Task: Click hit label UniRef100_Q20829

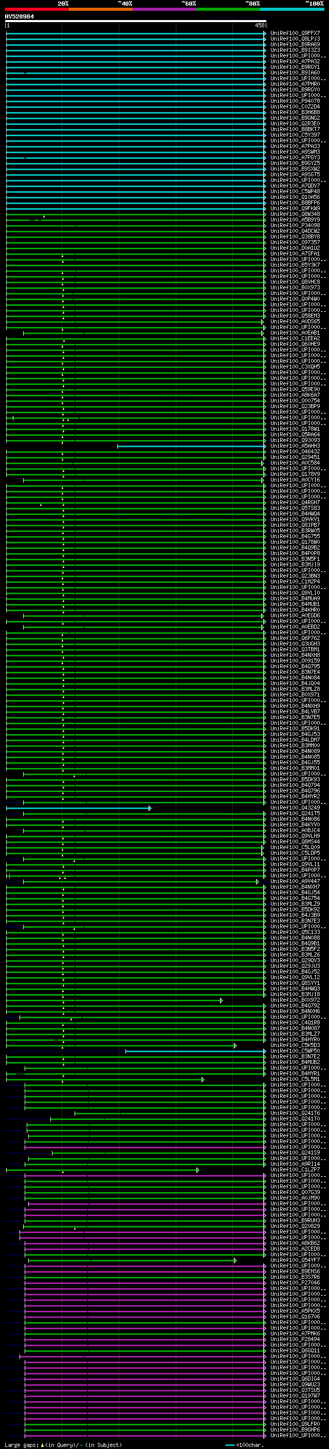Action: tap(295, 1226)
